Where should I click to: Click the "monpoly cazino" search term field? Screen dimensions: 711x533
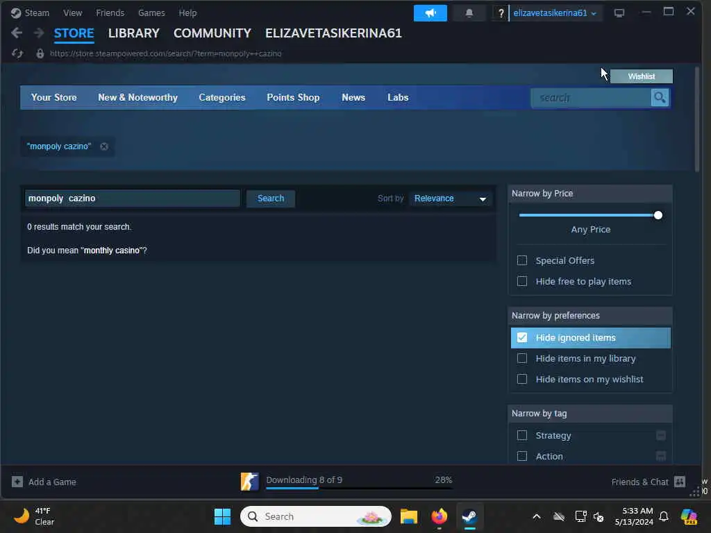[x=133, y=198]
